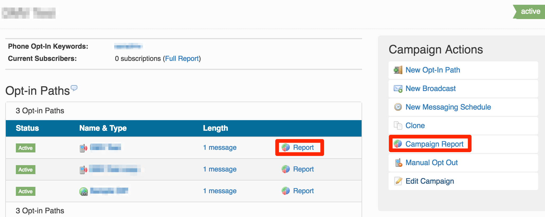Click the Status column header

click(27, 128)
